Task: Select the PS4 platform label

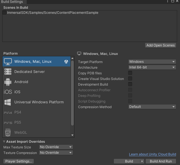Action: click(x=18, y=112)
